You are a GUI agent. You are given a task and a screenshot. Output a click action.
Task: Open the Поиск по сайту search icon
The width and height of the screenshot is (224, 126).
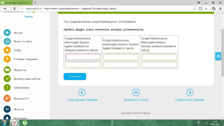[x=7, y=41]
